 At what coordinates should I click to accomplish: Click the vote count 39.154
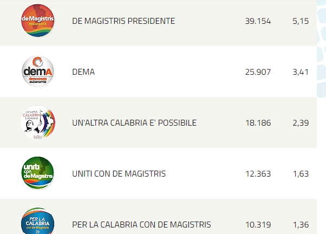pyautogui.click(x=258, y=21)
